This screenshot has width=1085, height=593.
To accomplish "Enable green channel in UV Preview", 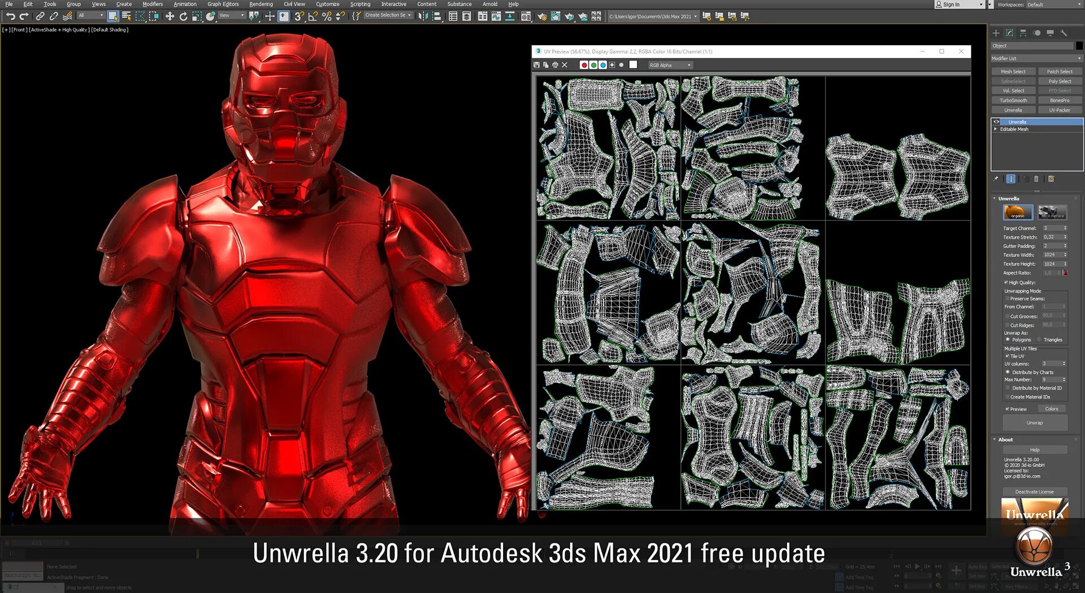I will click(593, 65).
